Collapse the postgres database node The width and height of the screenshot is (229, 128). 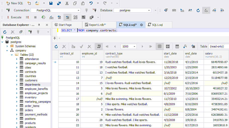coord(2,42)
